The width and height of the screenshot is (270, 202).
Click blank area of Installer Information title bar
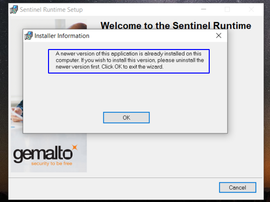(x=151, y=36)
